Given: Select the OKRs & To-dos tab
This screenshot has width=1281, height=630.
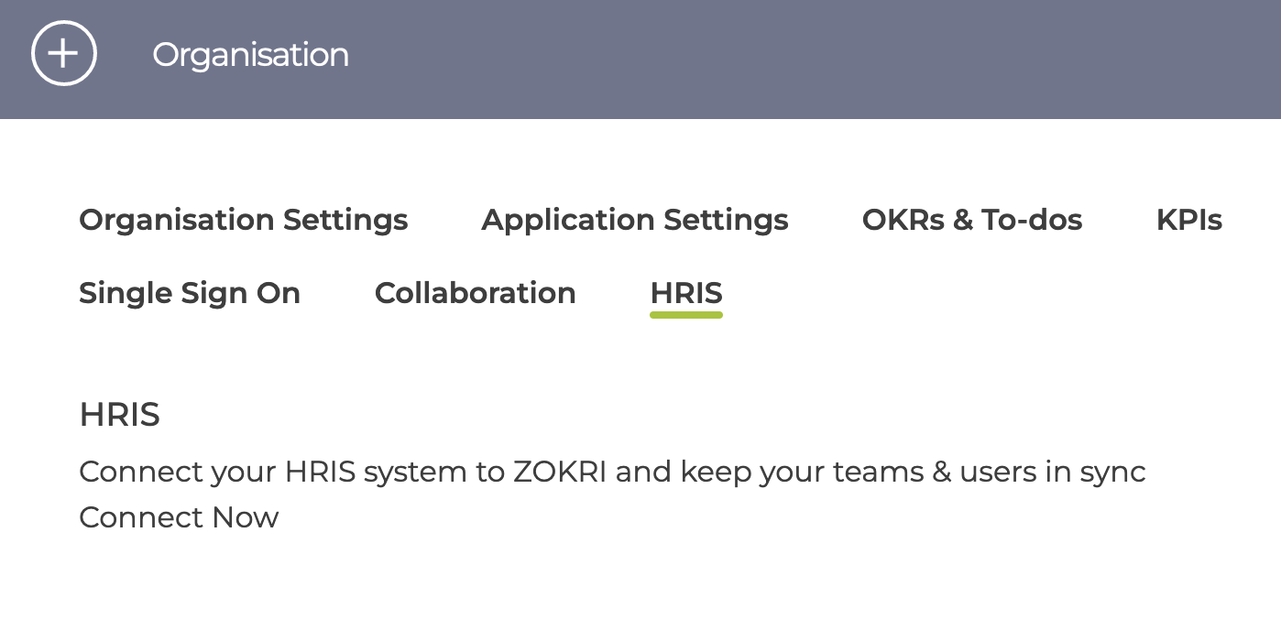Looking at the screenshot, I should tap(972, 220).
